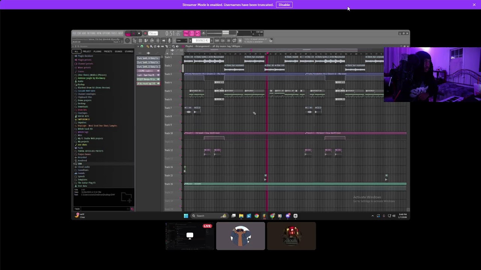
Task: Select the Zoom tool in playlist
Action: [173, 46]
